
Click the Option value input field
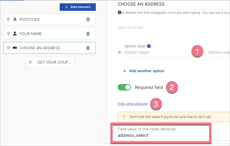(x=218, y=53)
